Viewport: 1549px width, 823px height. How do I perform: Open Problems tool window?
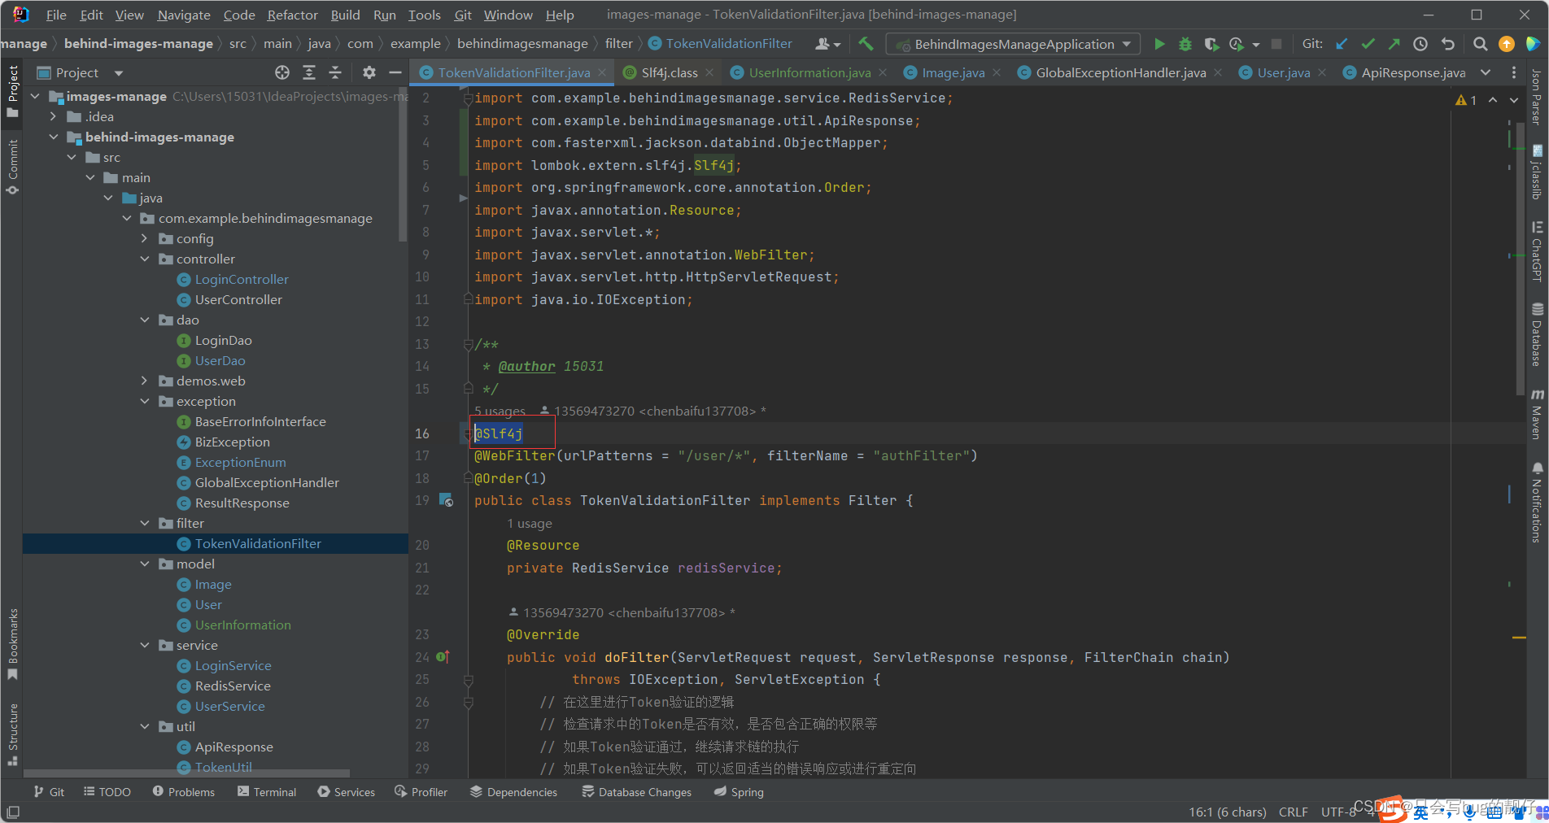tap(184, 791)
